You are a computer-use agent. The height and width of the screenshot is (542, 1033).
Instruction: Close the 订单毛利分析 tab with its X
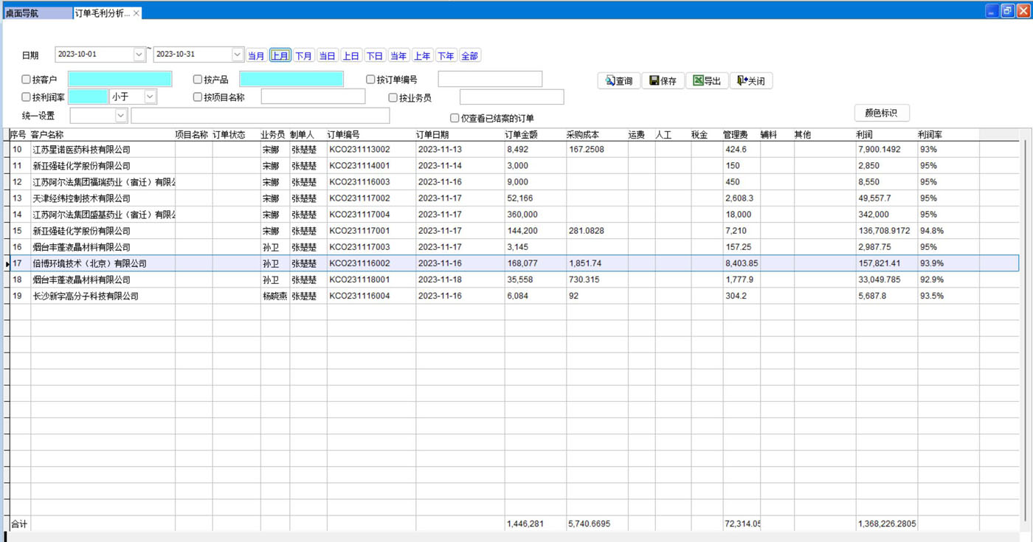click(x=137, y=13)
